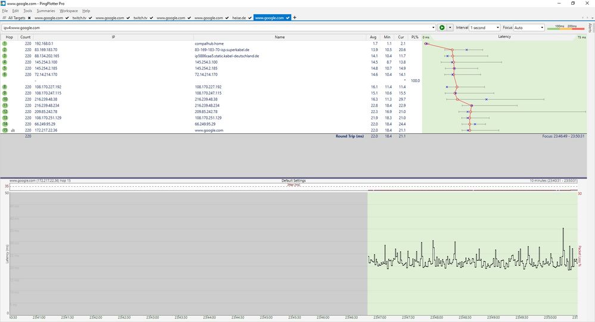The image size is (595, 322).
Task: Open the Workspace menu
Action: 68,11
